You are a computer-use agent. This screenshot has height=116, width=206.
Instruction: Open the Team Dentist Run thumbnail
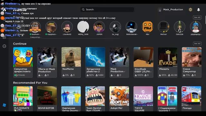[x=95, y=96]
